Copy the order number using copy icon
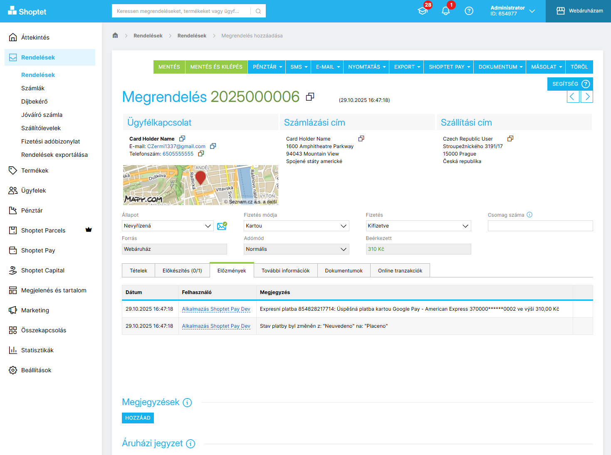This screenshot has width=611, height=455. 310,96
